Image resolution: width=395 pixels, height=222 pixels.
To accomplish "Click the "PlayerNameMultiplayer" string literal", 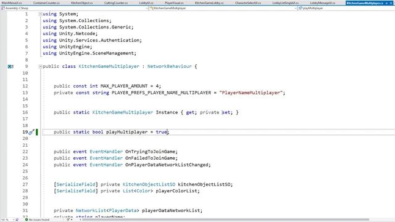I will [x=251, y=92].
